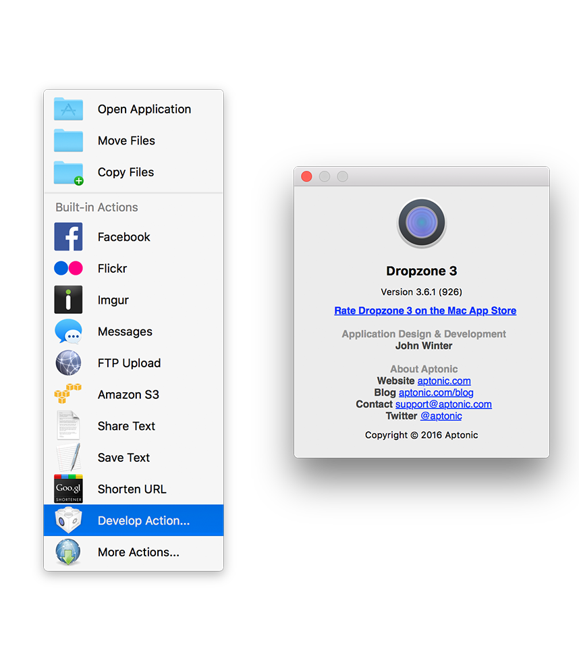Image resolution: width=579 pixels, height=667 pixels.
Task: Choose Open Application from the menu
Action: pos(134,109)
